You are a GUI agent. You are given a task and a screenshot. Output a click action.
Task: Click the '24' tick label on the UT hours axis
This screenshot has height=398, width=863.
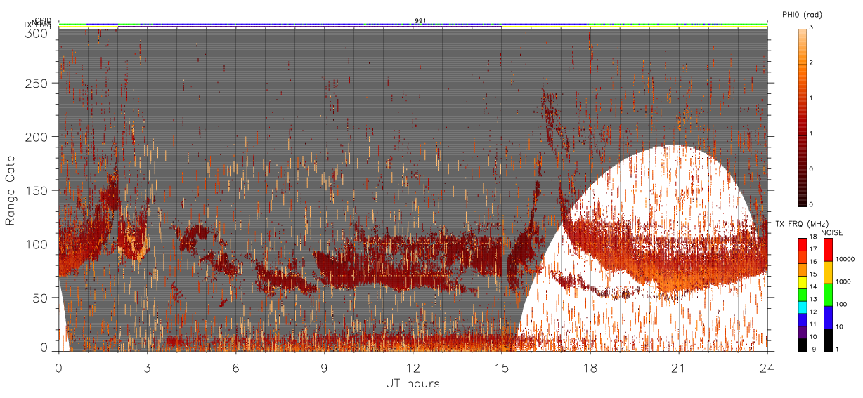click(x=767, y=367)
